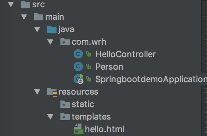Click the green lock icon beside HelloController
This screenshot has height=136, width=207.
tap(89, 54)
